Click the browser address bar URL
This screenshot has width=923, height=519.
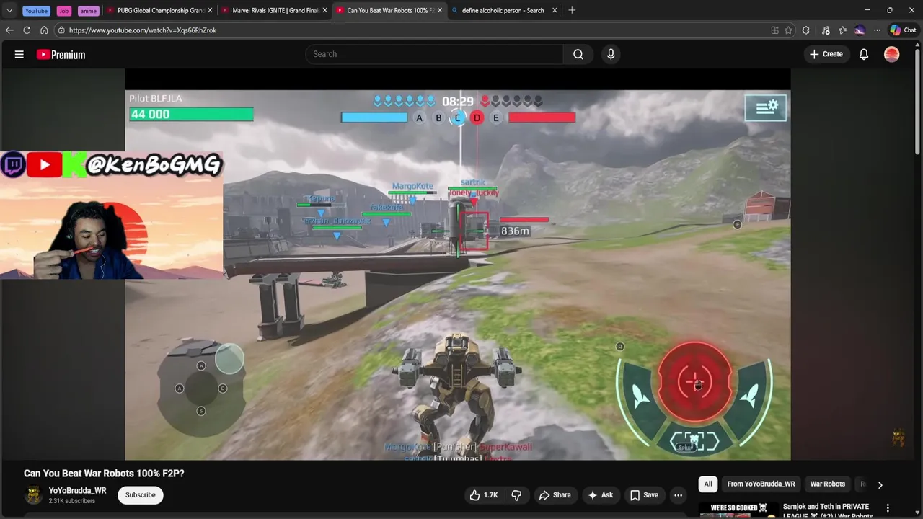[x=143, y=30]
